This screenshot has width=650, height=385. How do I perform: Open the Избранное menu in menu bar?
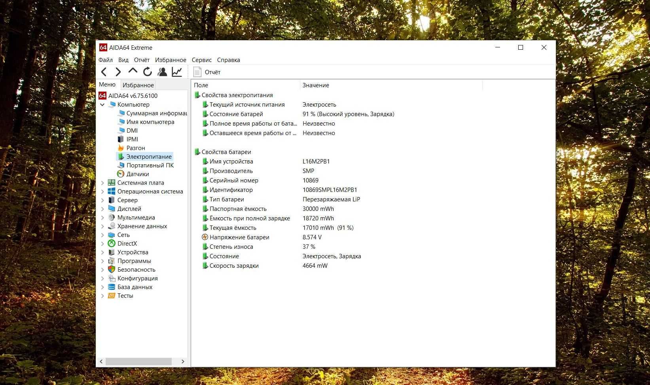point(171,60)
